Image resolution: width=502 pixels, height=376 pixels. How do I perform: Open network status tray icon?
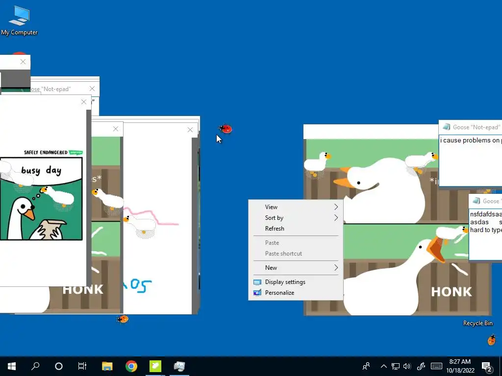(x=396, y=366)
